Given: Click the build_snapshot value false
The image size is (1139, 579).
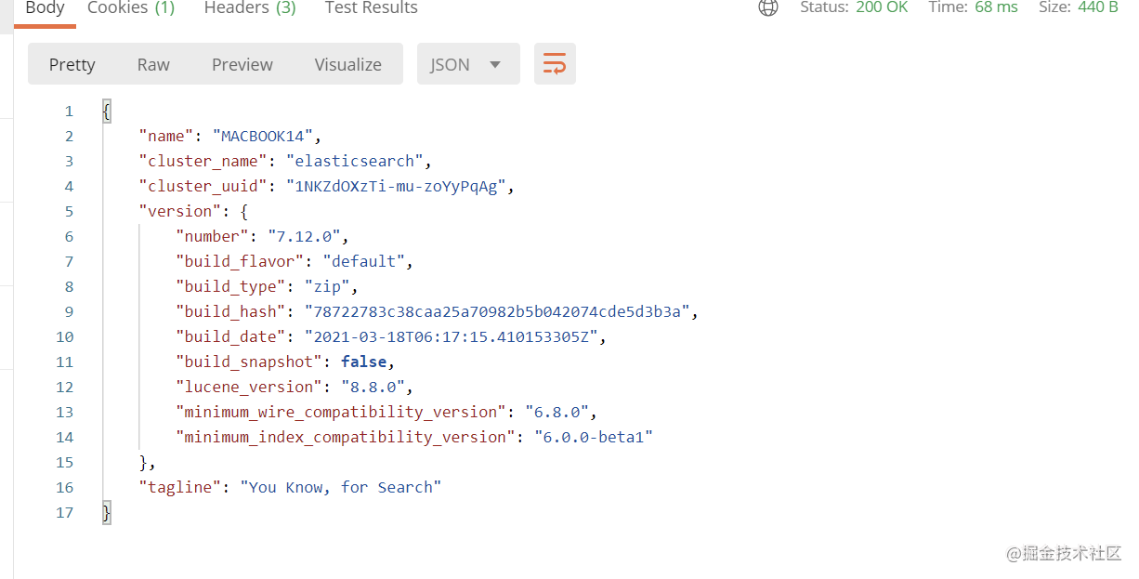Looking at the screenshot, I should [x=363, y=362].
